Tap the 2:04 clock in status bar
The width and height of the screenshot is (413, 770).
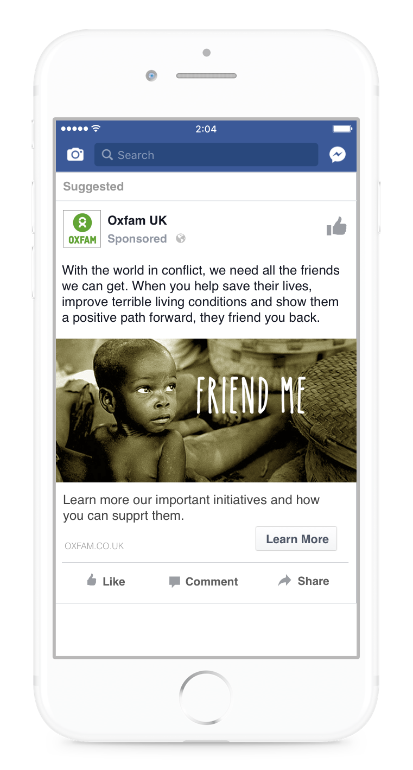click(x=206, y=129)
